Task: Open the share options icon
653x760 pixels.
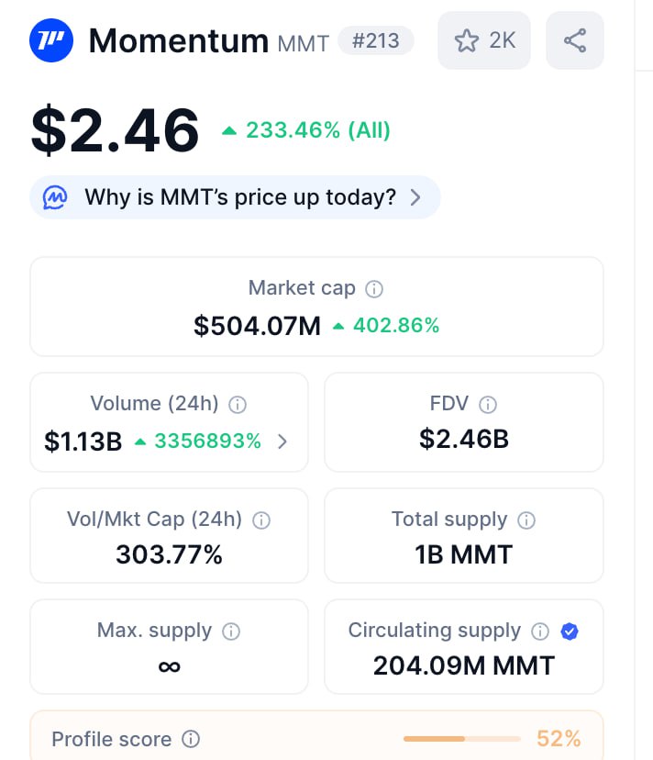Action: coord(575,40)
